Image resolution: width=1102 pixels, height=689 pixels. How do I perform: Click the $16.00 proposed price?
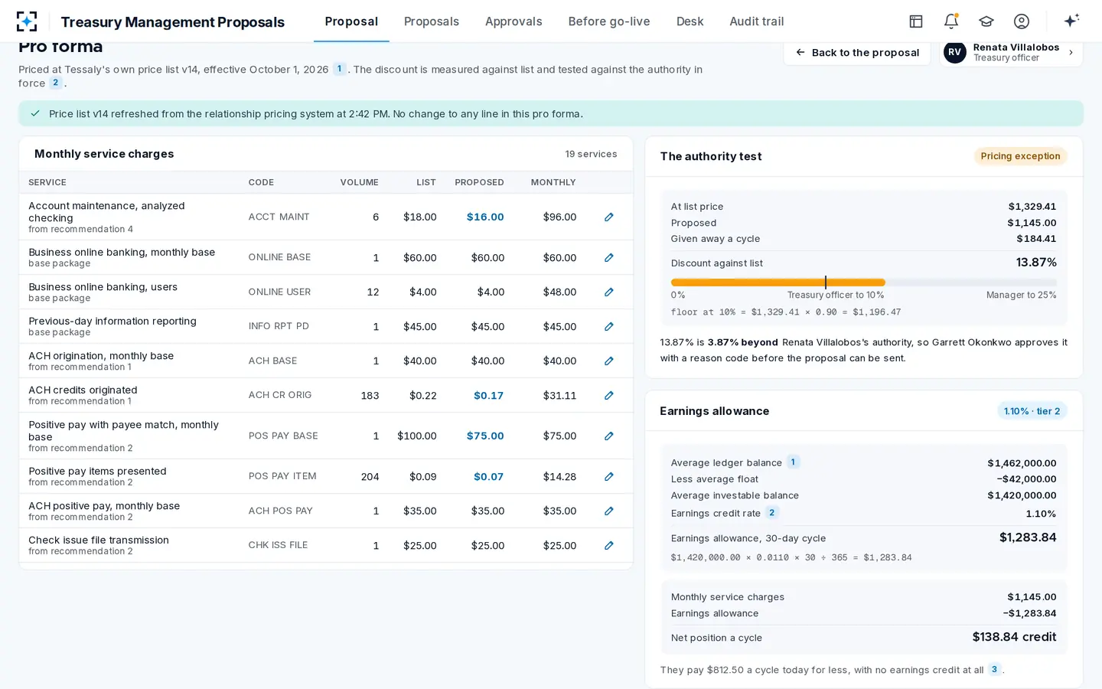pos(485,217)
